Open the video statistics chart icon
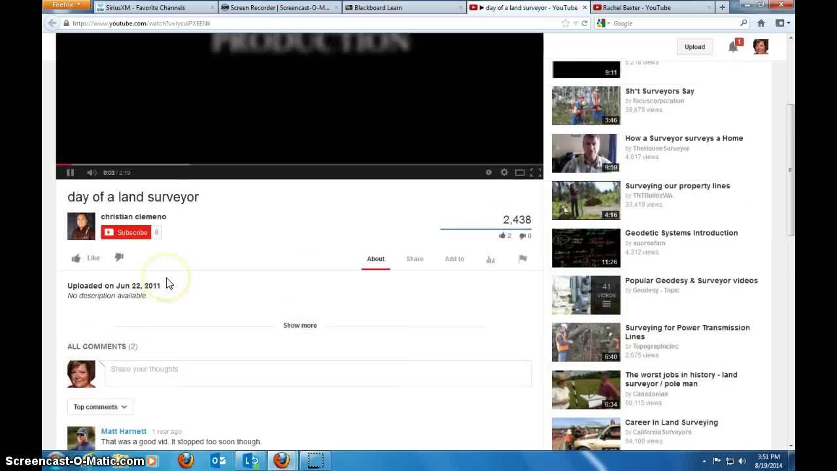Viewport: 837px width, 471px height. [x=490, y=259]
